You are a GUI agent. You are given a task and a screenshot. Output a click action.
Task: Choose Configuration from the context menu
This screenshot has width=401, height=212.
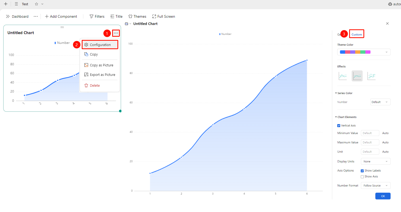click(100, 45)
